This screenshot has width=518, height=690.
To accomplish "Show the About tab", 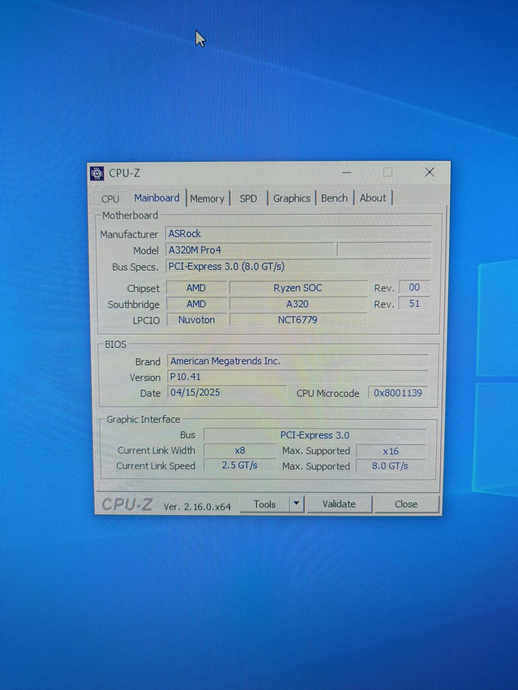I will pos(373,198).
